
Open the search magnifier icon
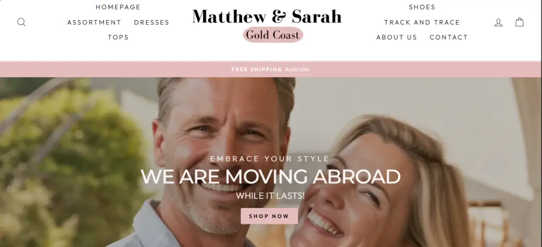[21, 22]
